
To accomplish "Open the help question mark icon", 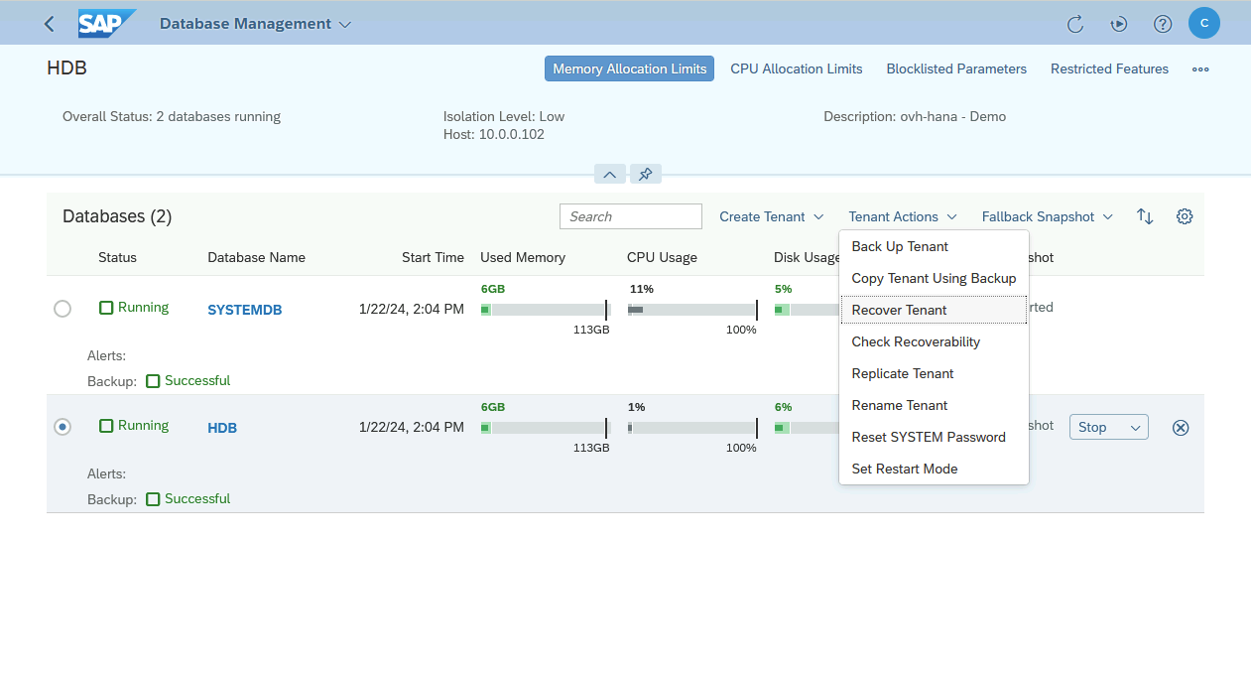I will click(x=1163, y=24).
